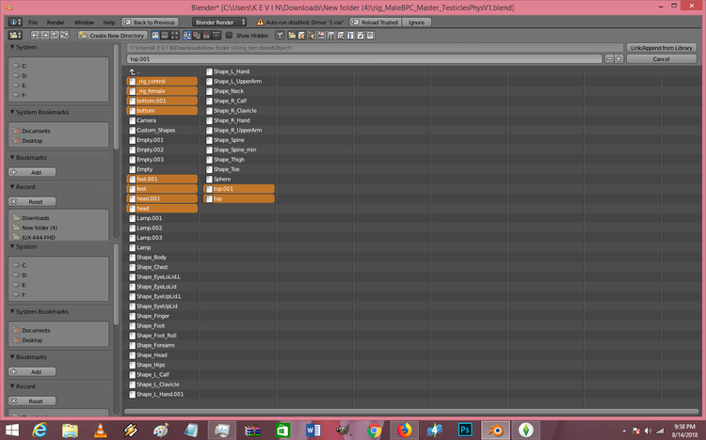Toggle .blend files filter
This screenshot has height=440, width=706.
pyautogui.click(x=301, y=35)
